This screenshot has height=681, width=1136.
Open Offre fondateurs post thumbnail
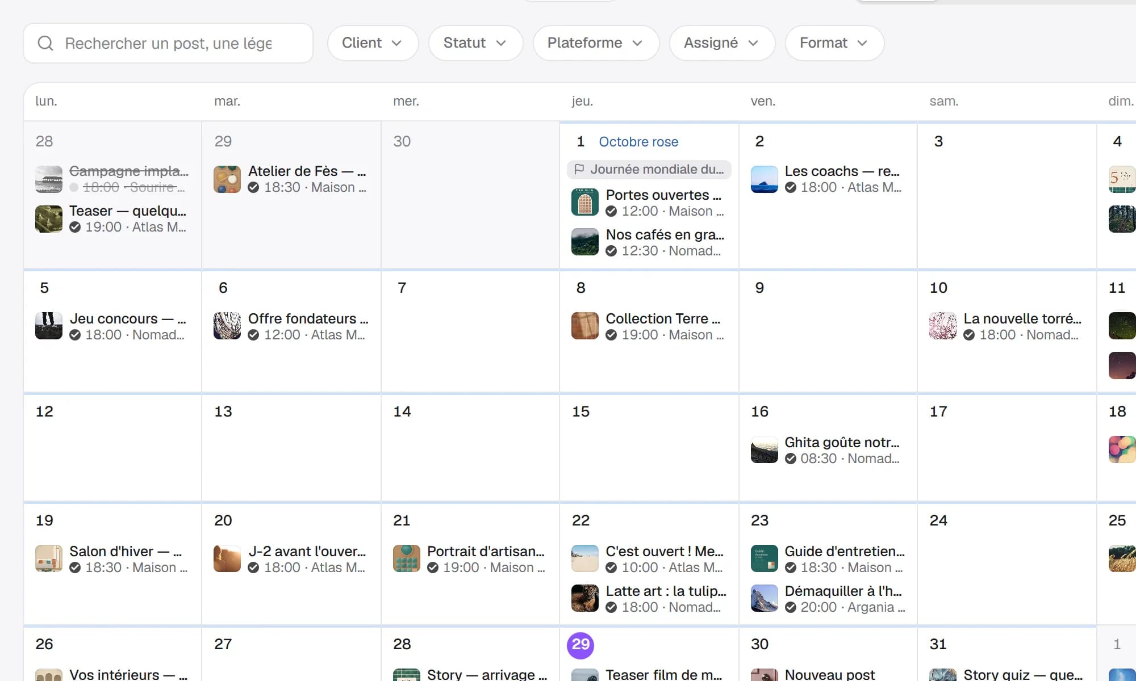tap(227, 326)
